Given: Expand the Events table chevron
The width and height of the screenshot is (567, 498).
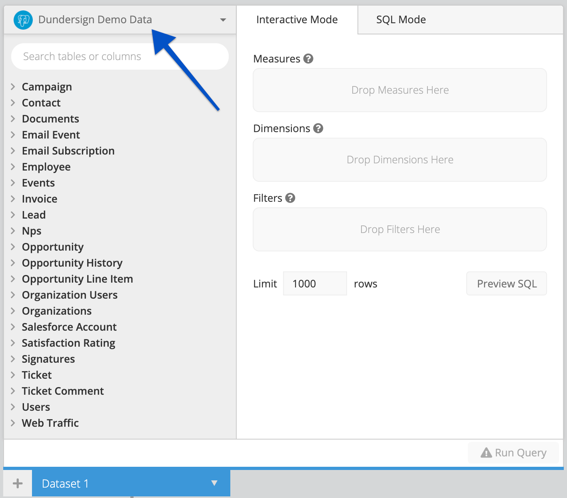Looking at the screenshot, I should [13, 183].
